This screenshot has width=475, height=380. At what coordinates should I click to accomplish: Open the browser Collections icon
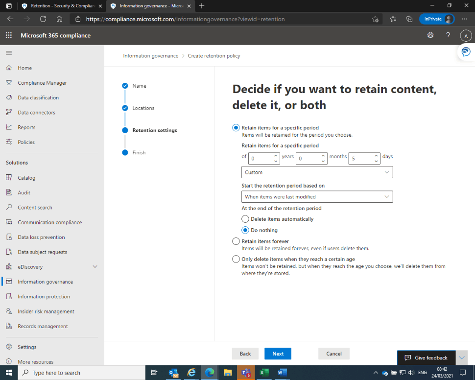coord(409,19)
